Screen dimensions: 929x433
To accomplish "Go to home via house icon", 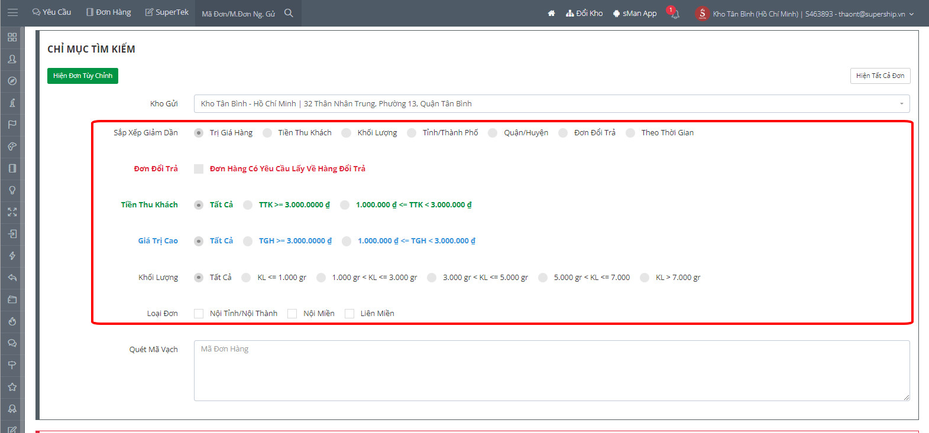I will point(551,13).
